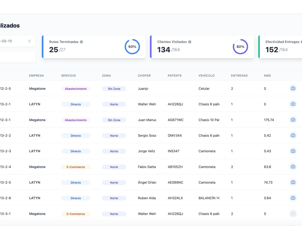Sort by the ENTREGAS column header
Screen dimensions: 302x226
(239, 76)
